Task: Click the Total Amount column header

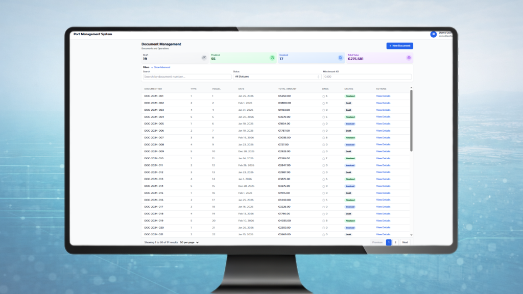Action: click(287, 89)
